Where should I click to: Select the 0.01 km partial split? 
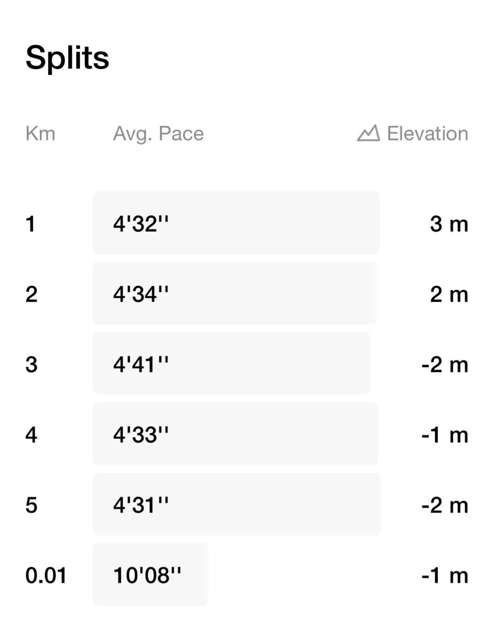click(x=46, y=575)
